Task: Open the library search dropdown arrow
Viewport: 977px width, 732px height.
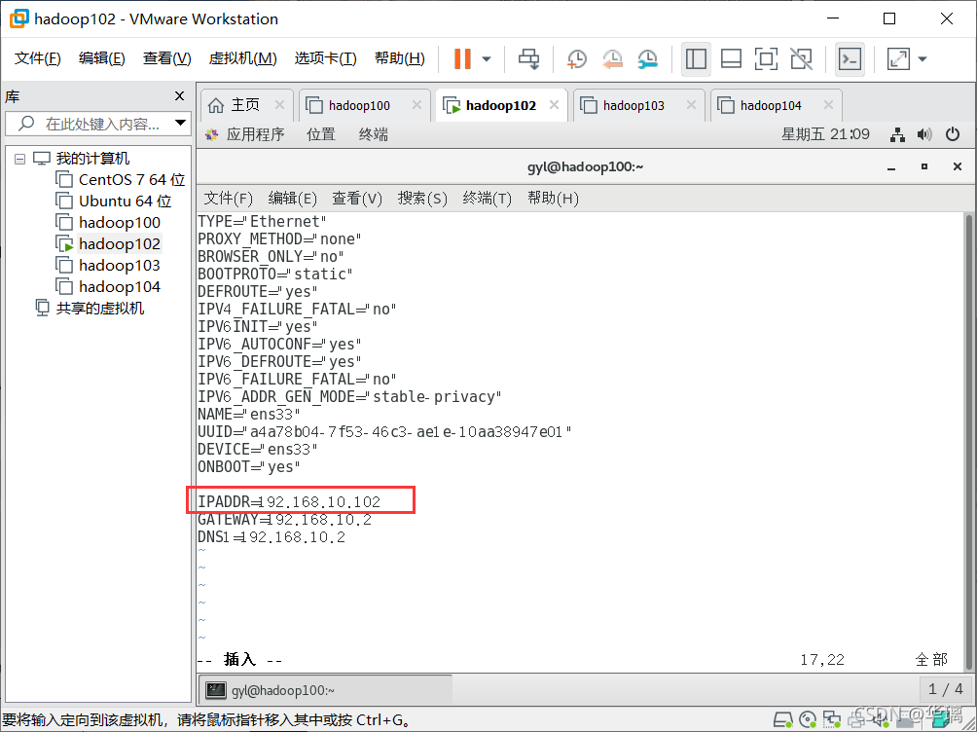Action: click(180, 123)
